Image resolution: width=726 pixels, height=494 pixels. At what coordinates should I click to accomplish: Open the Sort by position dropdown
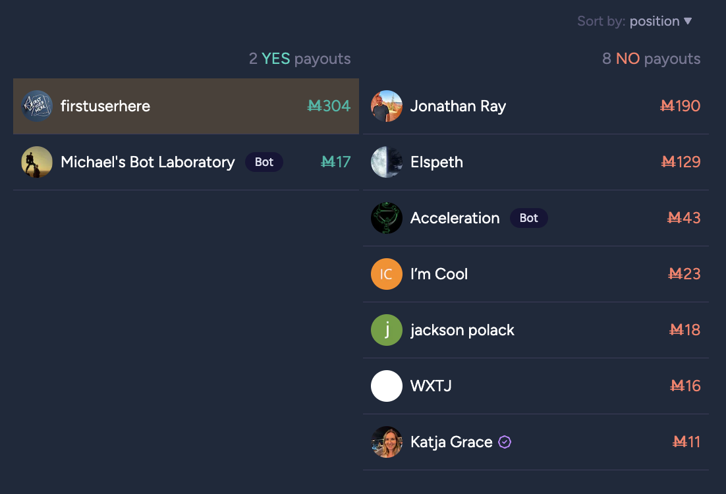[x=654, y=21]
